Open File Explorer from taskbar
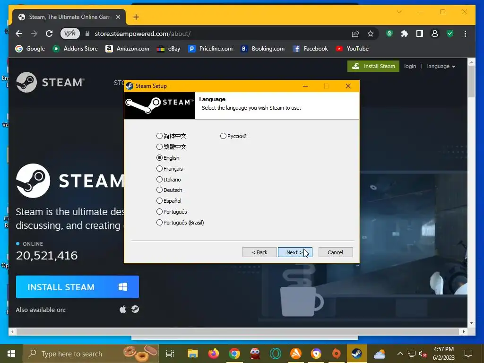Viewport: 484px width, 363px height. click(193, 354)
